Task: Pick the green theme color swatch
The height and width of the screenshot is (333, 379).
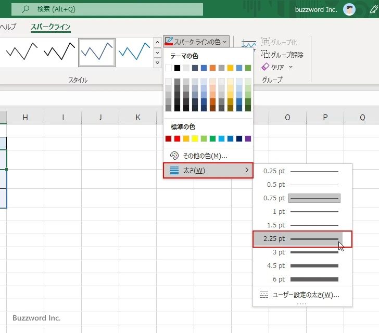Action: click(248, 68)
